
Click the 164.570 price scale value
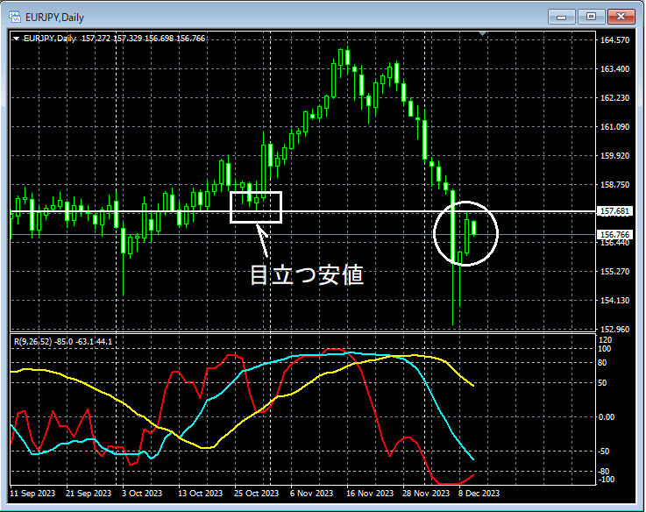[614, 40]
